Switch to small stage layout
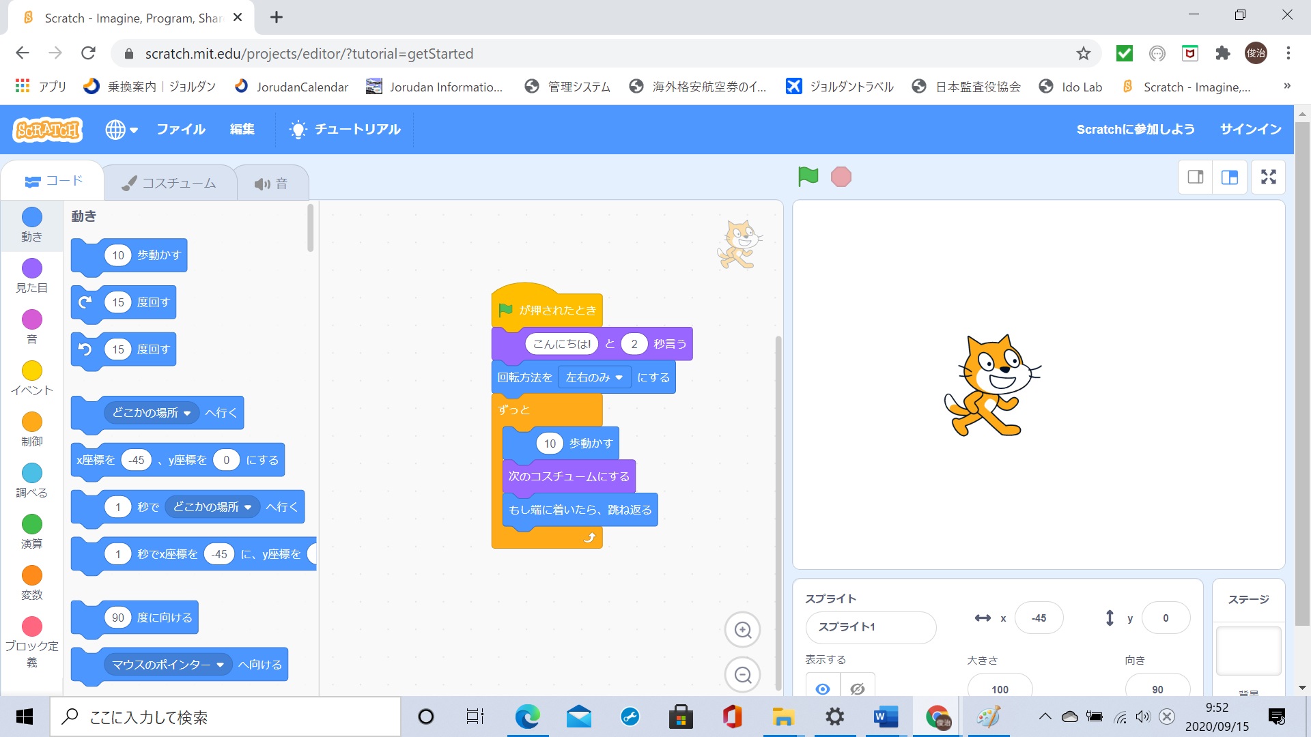1311x737 pixels. (x=1196, y=177)
